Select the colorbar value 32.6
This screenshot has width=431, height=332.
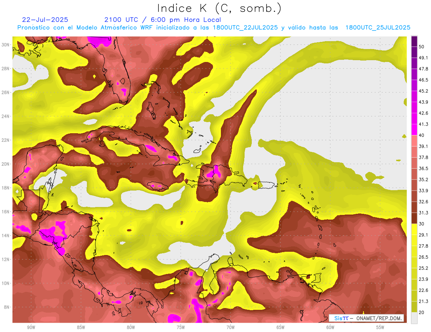point(423,202)
